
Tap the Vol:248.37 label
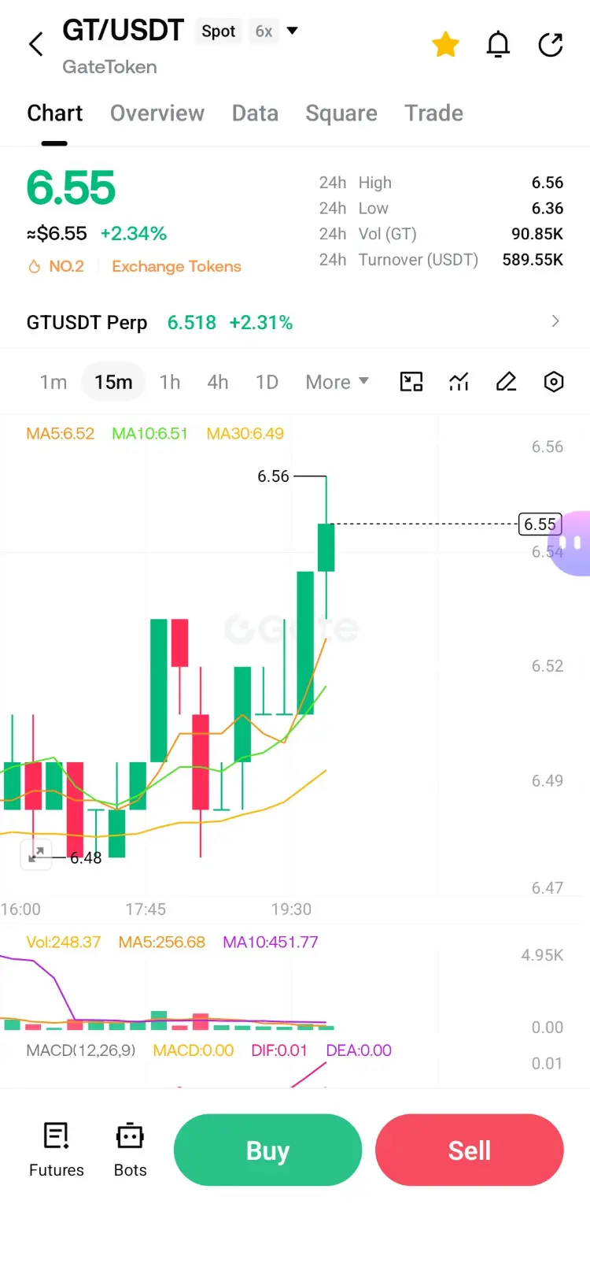coord(63,943)
